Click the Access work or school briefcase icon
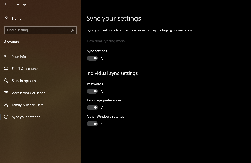 6,93
